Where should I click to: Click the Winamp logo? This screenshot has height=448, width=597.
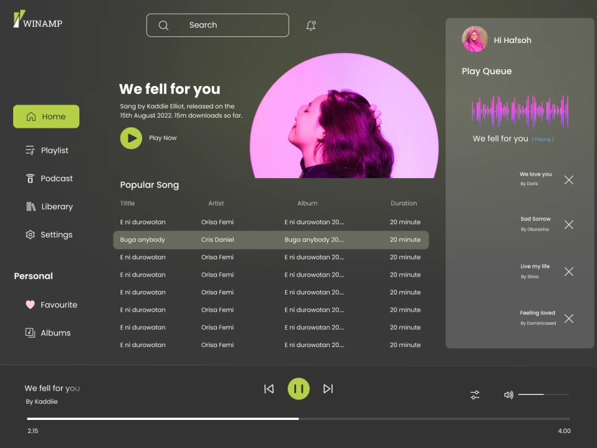(x=38, y=19)
